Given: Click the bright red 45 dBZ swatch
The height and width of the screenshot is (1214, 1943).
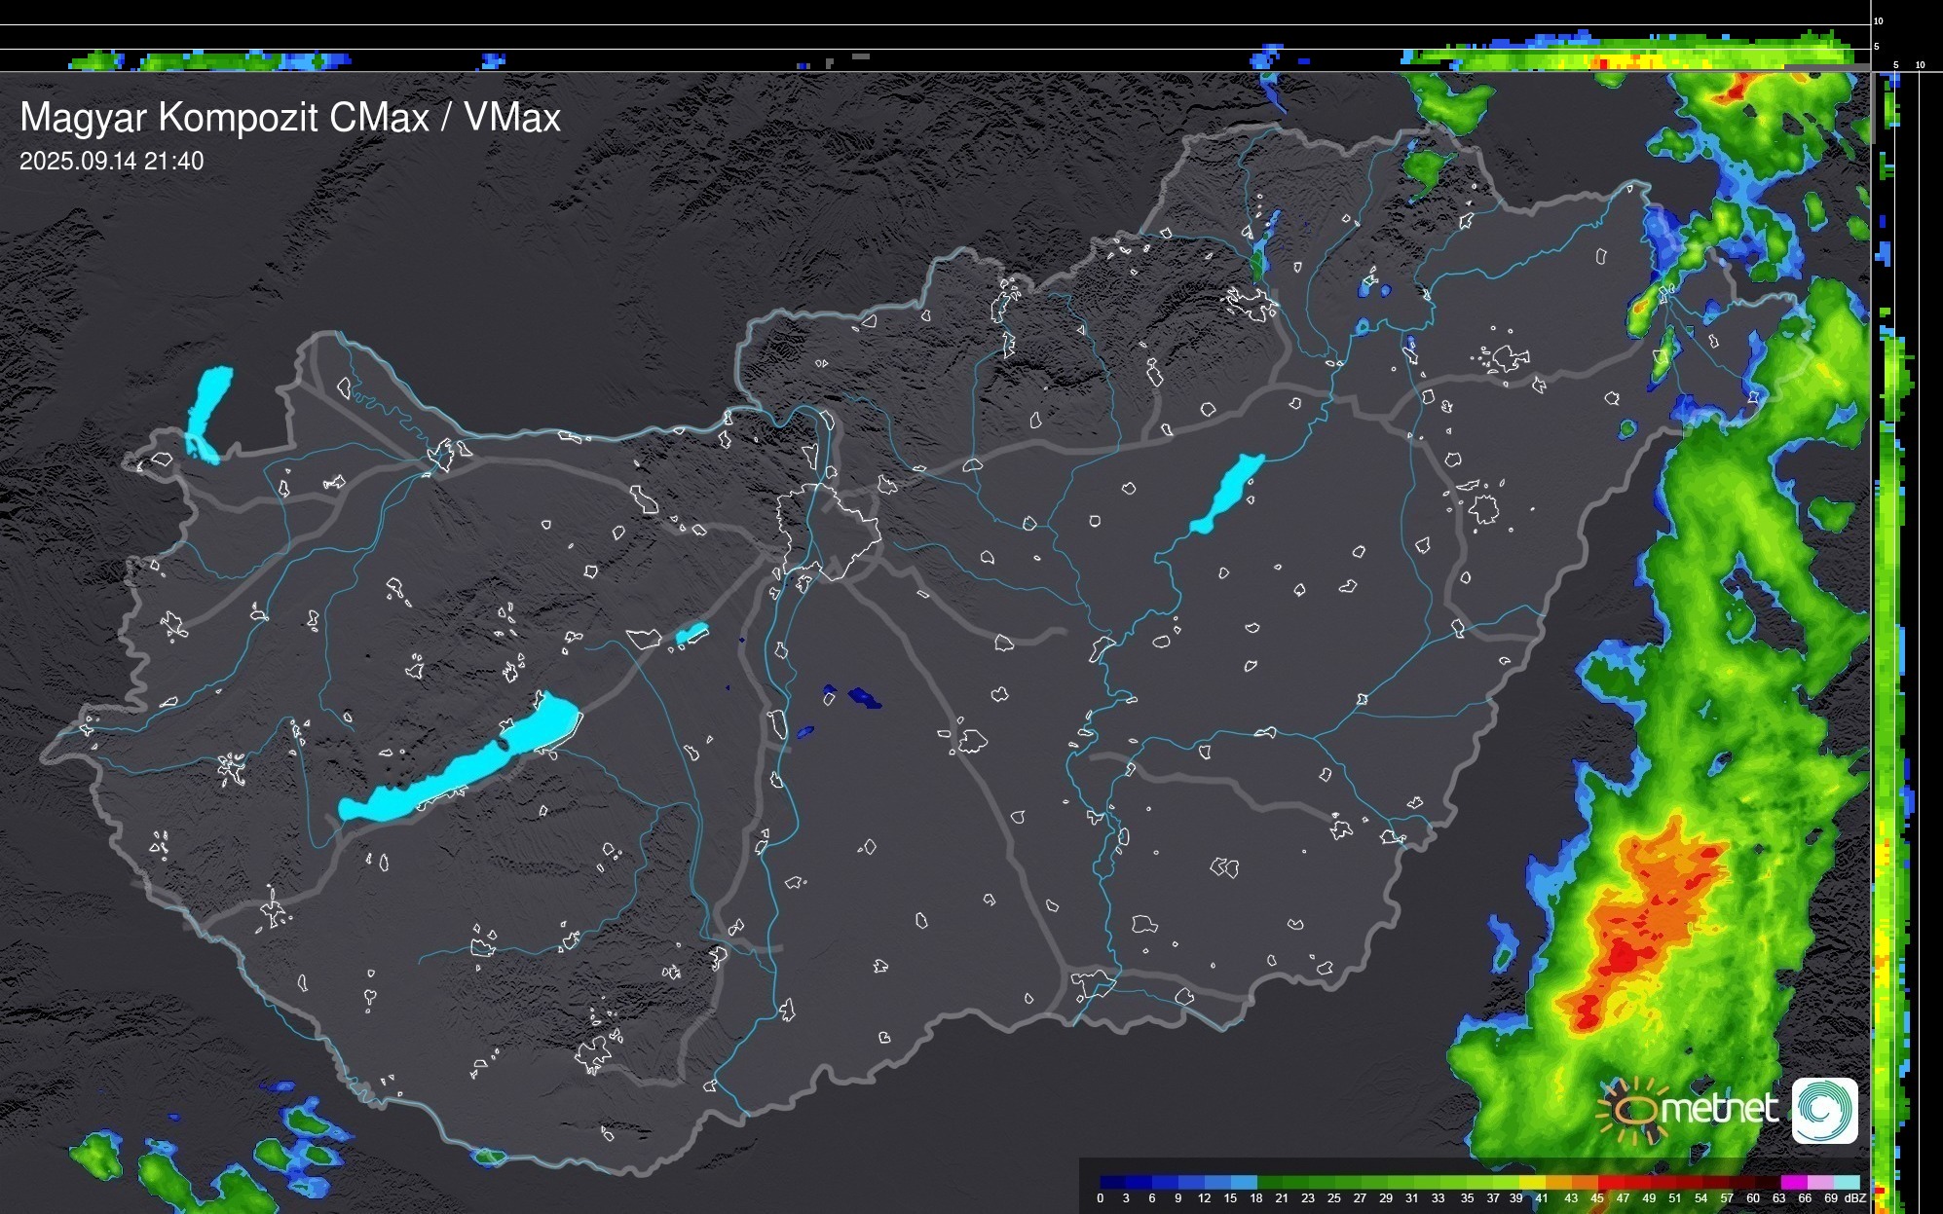Looking at the screenshot, I should 1610,1183.
